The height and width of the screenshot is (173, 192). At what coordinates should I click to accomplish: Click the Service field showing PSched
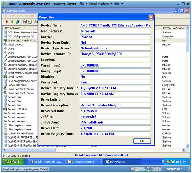click(115, 37)
